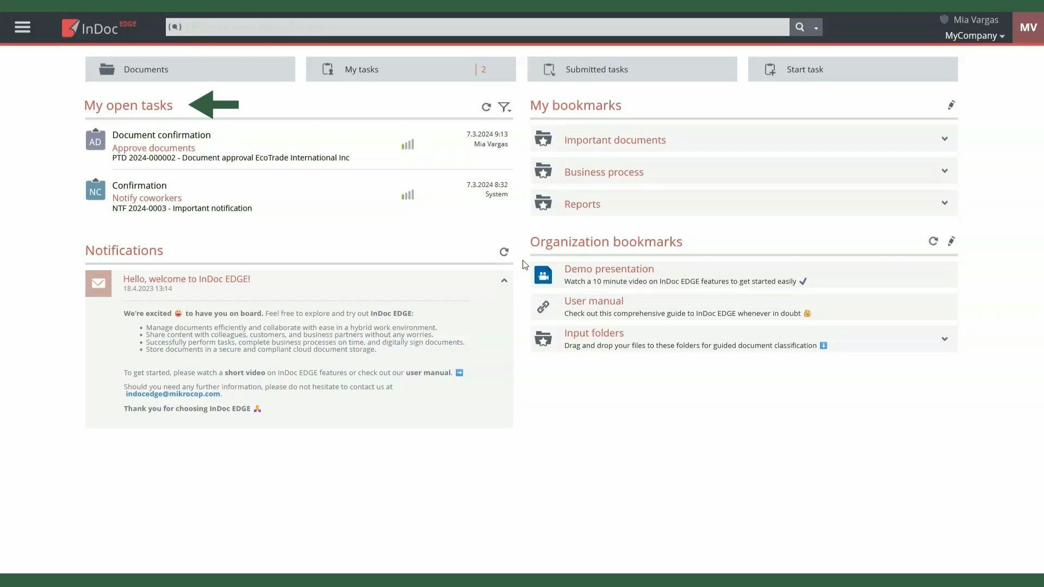Viewport: 1044px width, 587px height.
Task: Click the search magnifier button
Action: (799, 27)
